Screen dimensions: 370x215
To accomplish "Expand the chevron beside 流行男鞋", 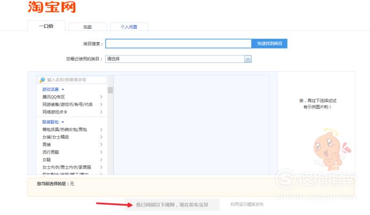I will pos(101,152).
